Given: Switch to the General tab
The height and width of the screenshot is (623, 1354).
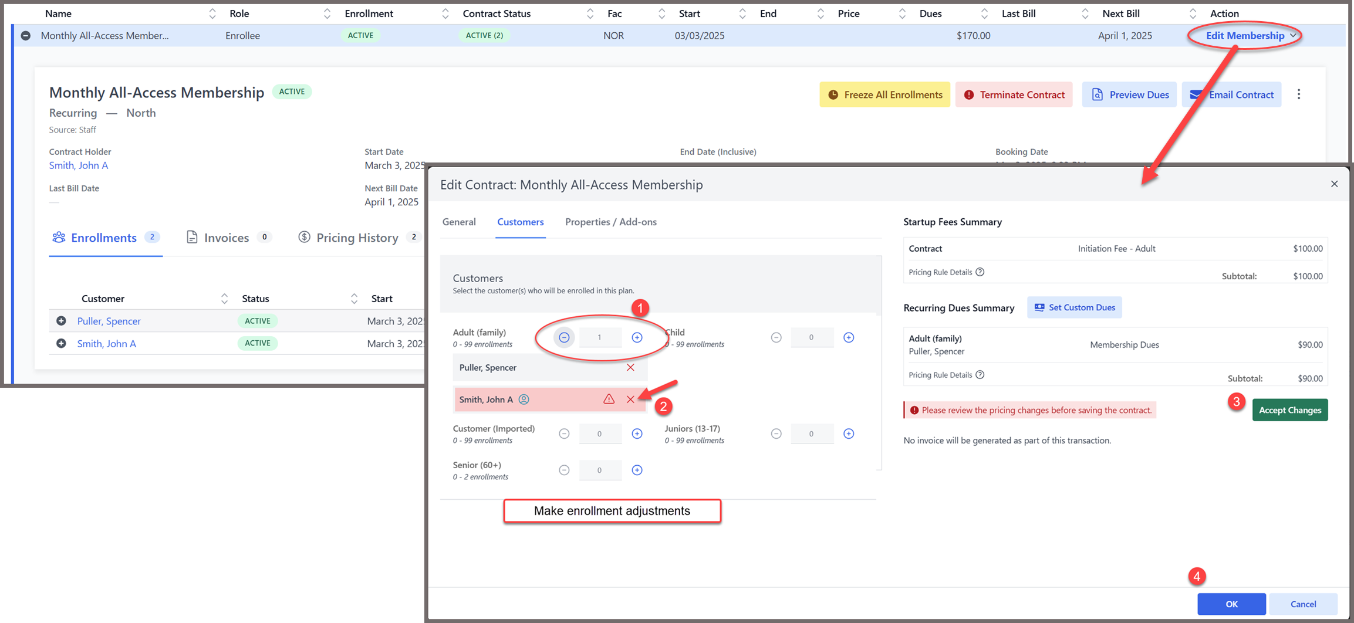Looking at the screenshot, I should pyautogui.click(x=459, y=222).
